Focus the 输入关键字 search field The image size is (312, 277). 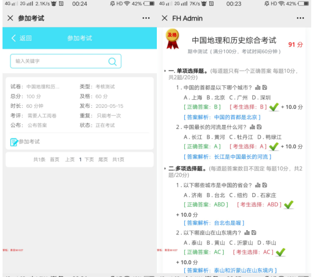(65, 61)
